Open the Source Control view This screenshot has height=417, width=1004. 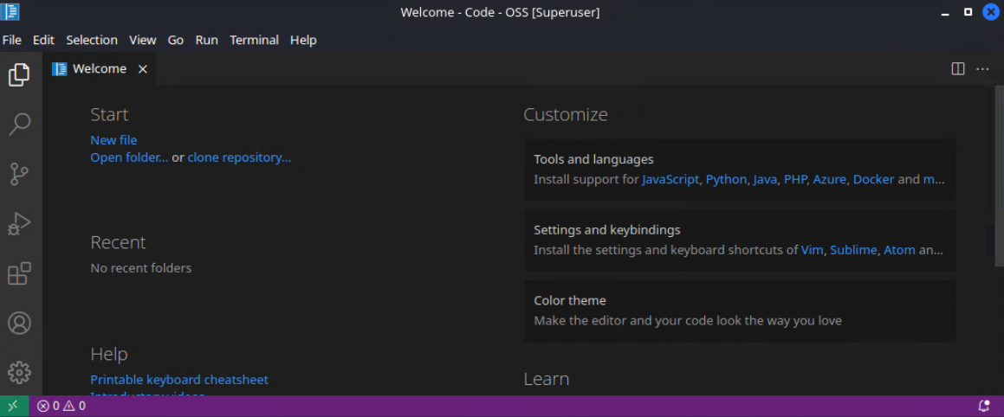click(19, 174)
